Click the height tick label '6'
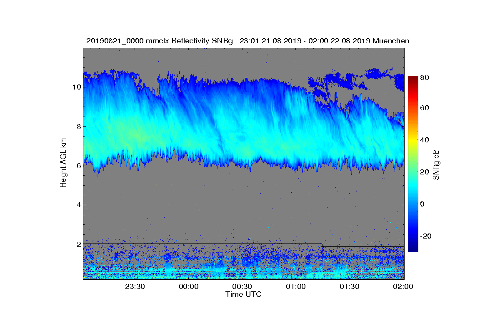 pyautogui.click(x=79, y=166)
